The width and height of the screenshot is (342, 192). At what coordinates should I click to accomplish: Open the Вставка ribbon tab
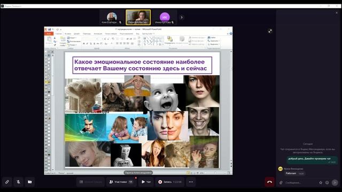(x=68, y=34)
